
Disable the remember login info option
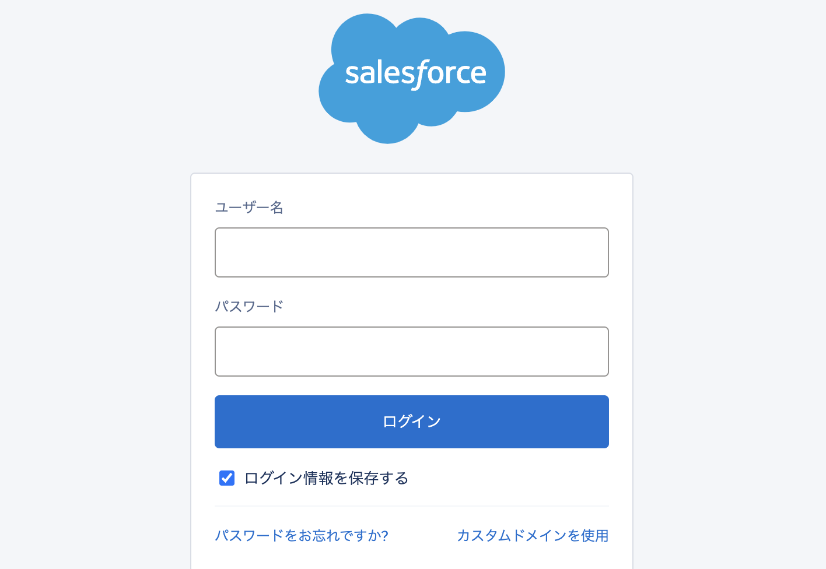tap(227, 478)
